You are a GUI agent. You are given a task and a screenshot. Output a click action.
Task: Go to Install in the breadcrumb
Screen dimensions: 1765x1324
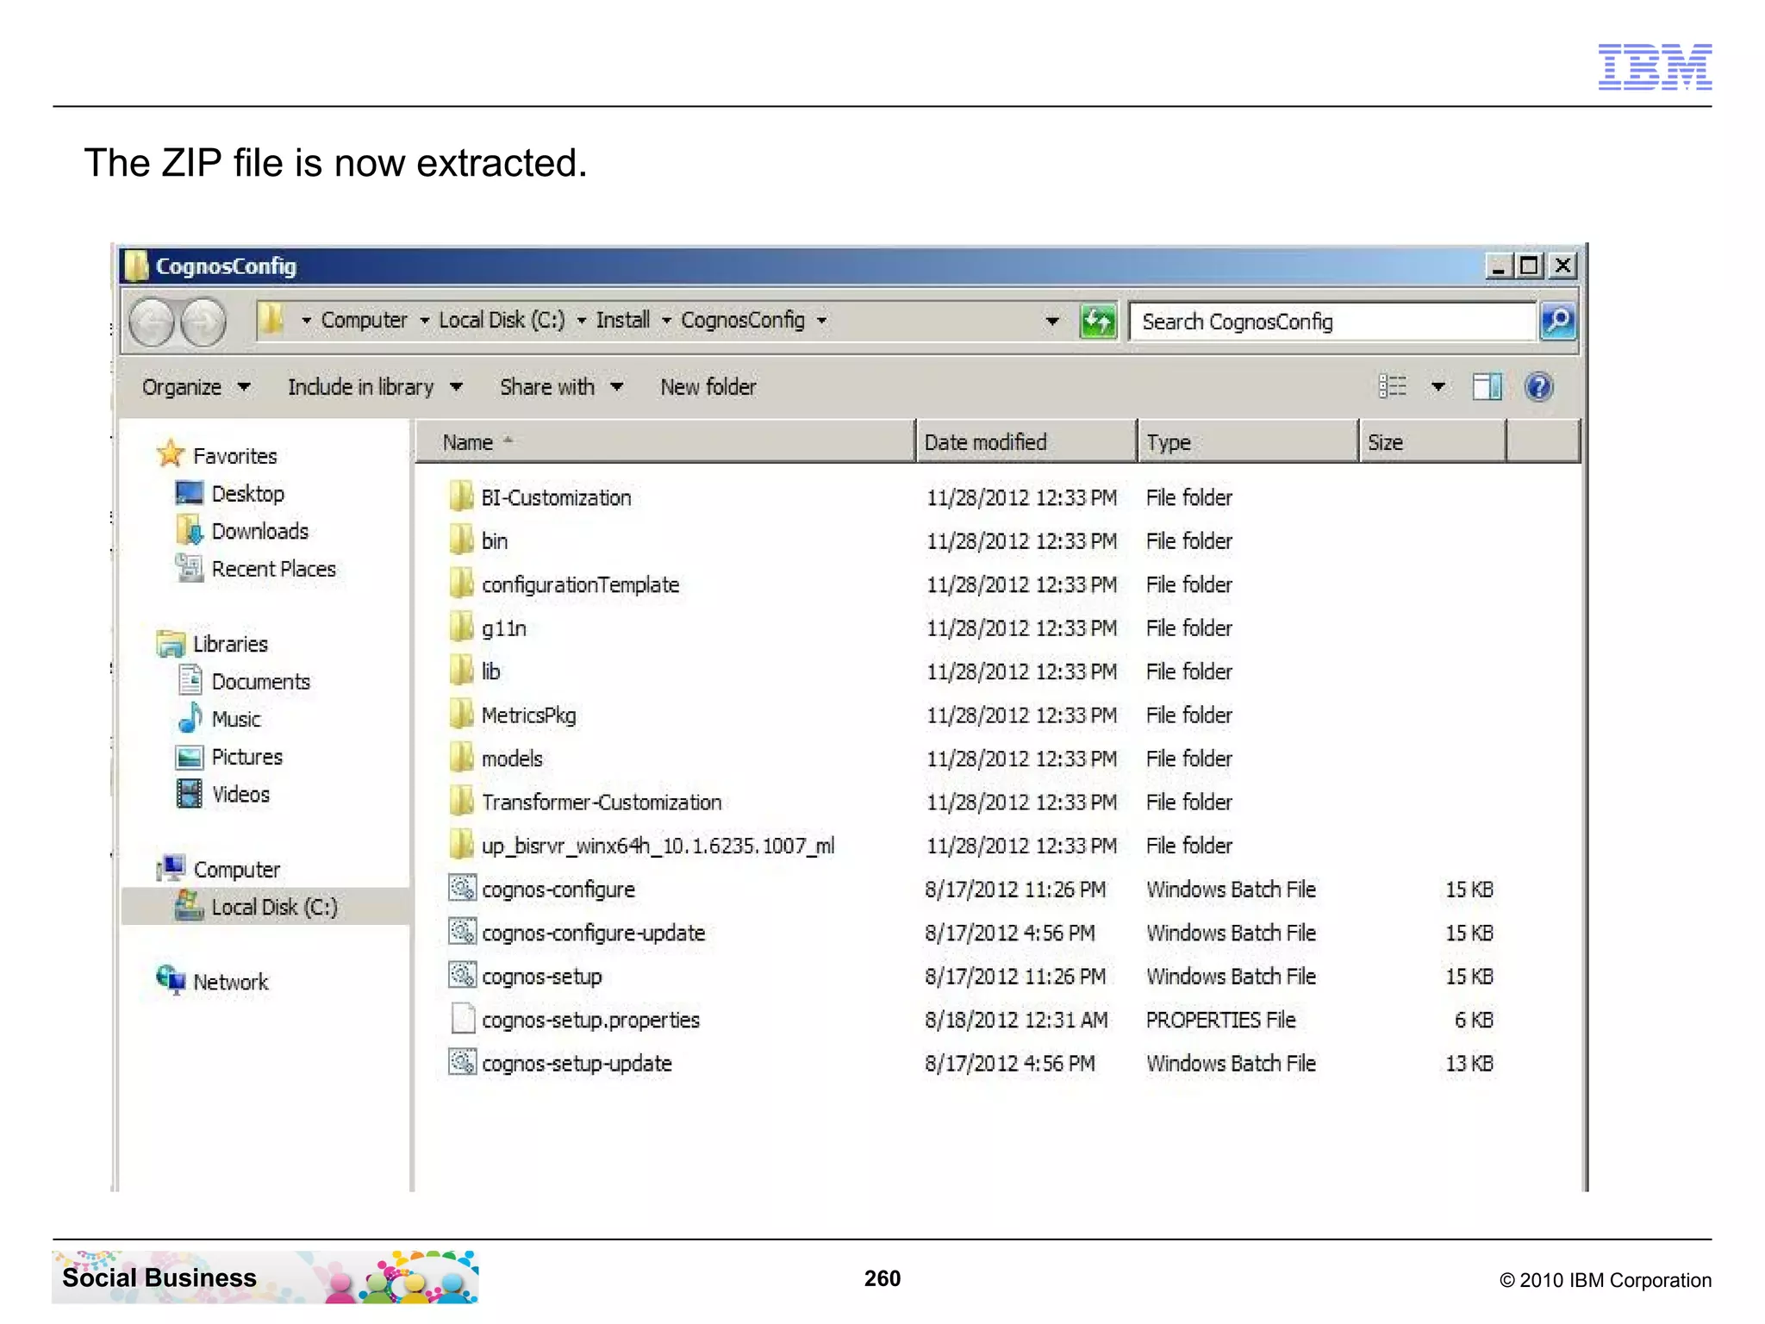[622, 321]
